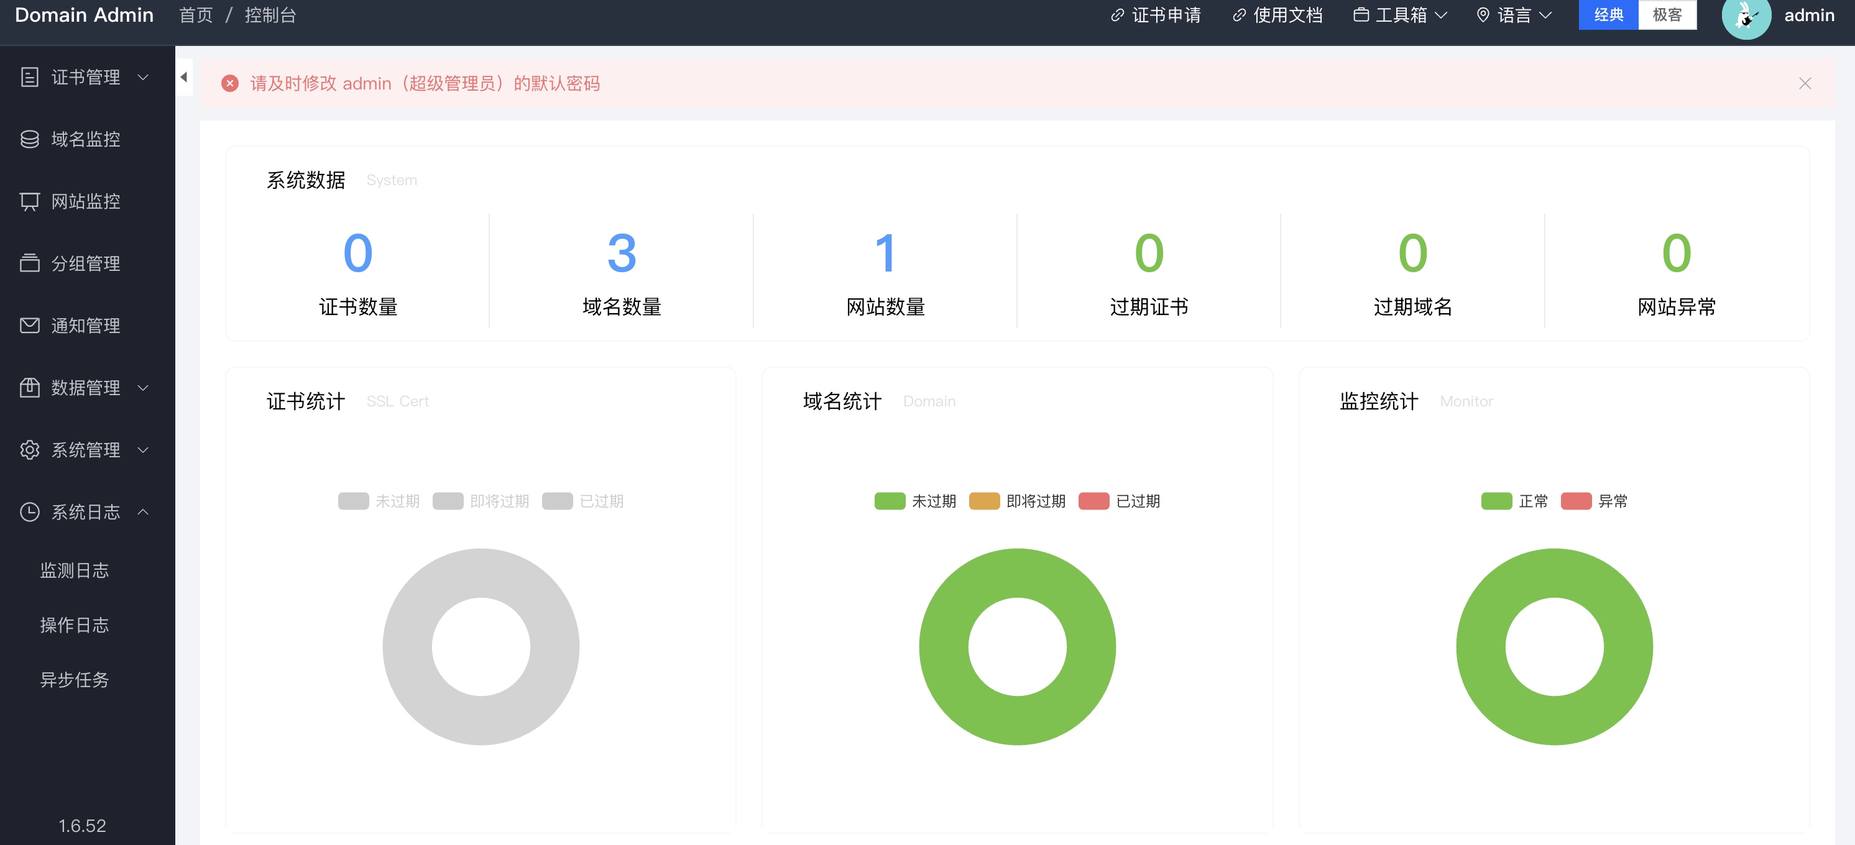The width and height of the screenshot is (1855, 845).
Task: Toggle 正常 legend in 监控统计 chart
Action: point(1514,501)
